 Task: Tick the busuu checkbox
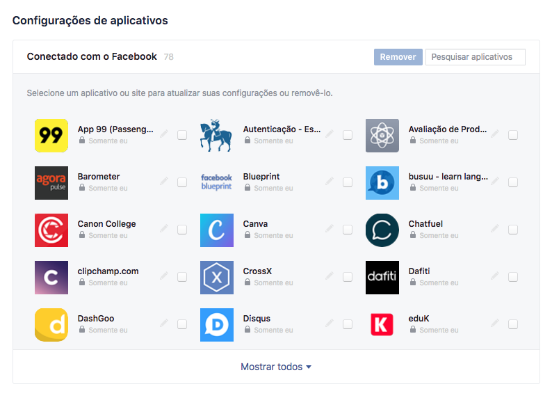tap(513, 182)
